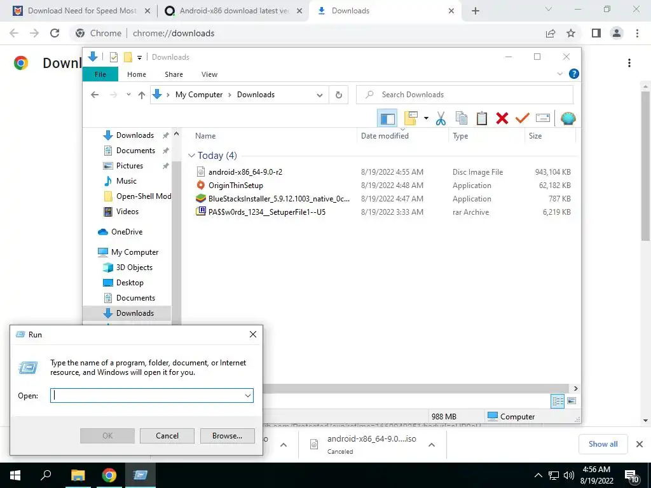Click the Properties checkmark in title bar

114,57
